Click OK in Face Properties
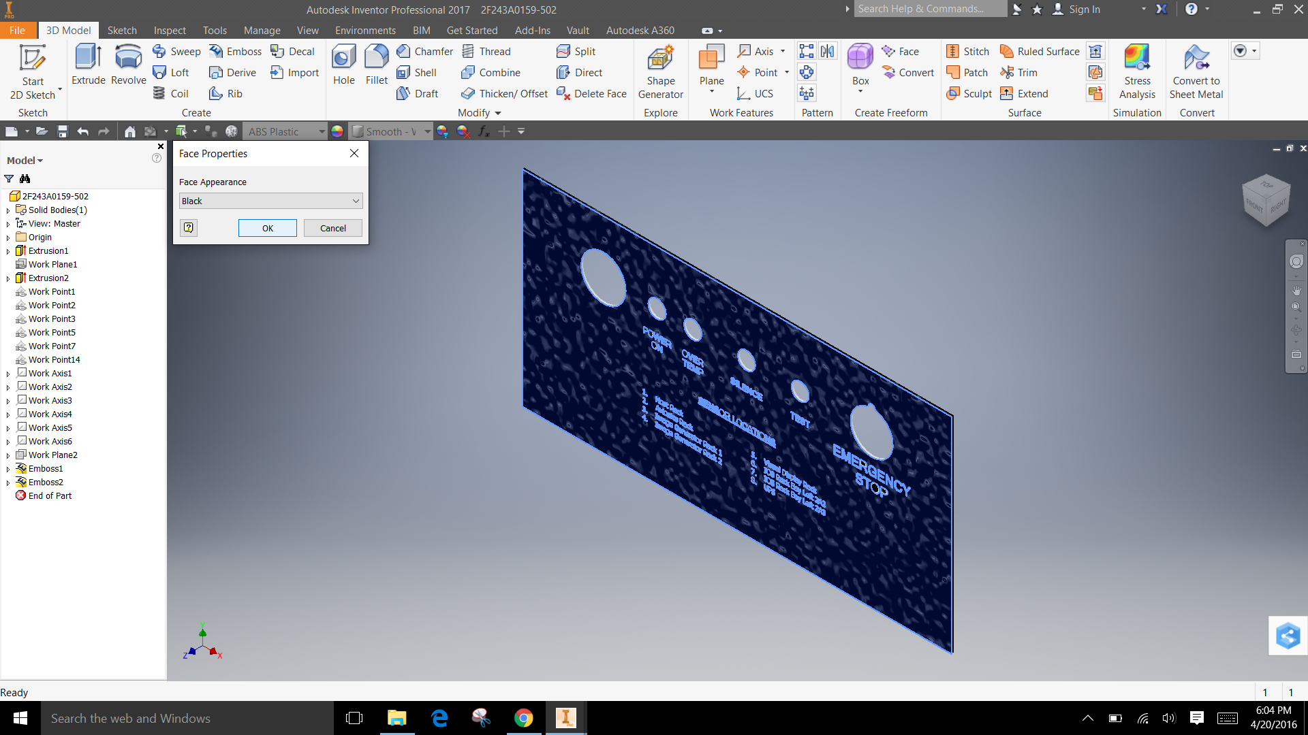1308x735 pixels. click(x=268, y=228)
